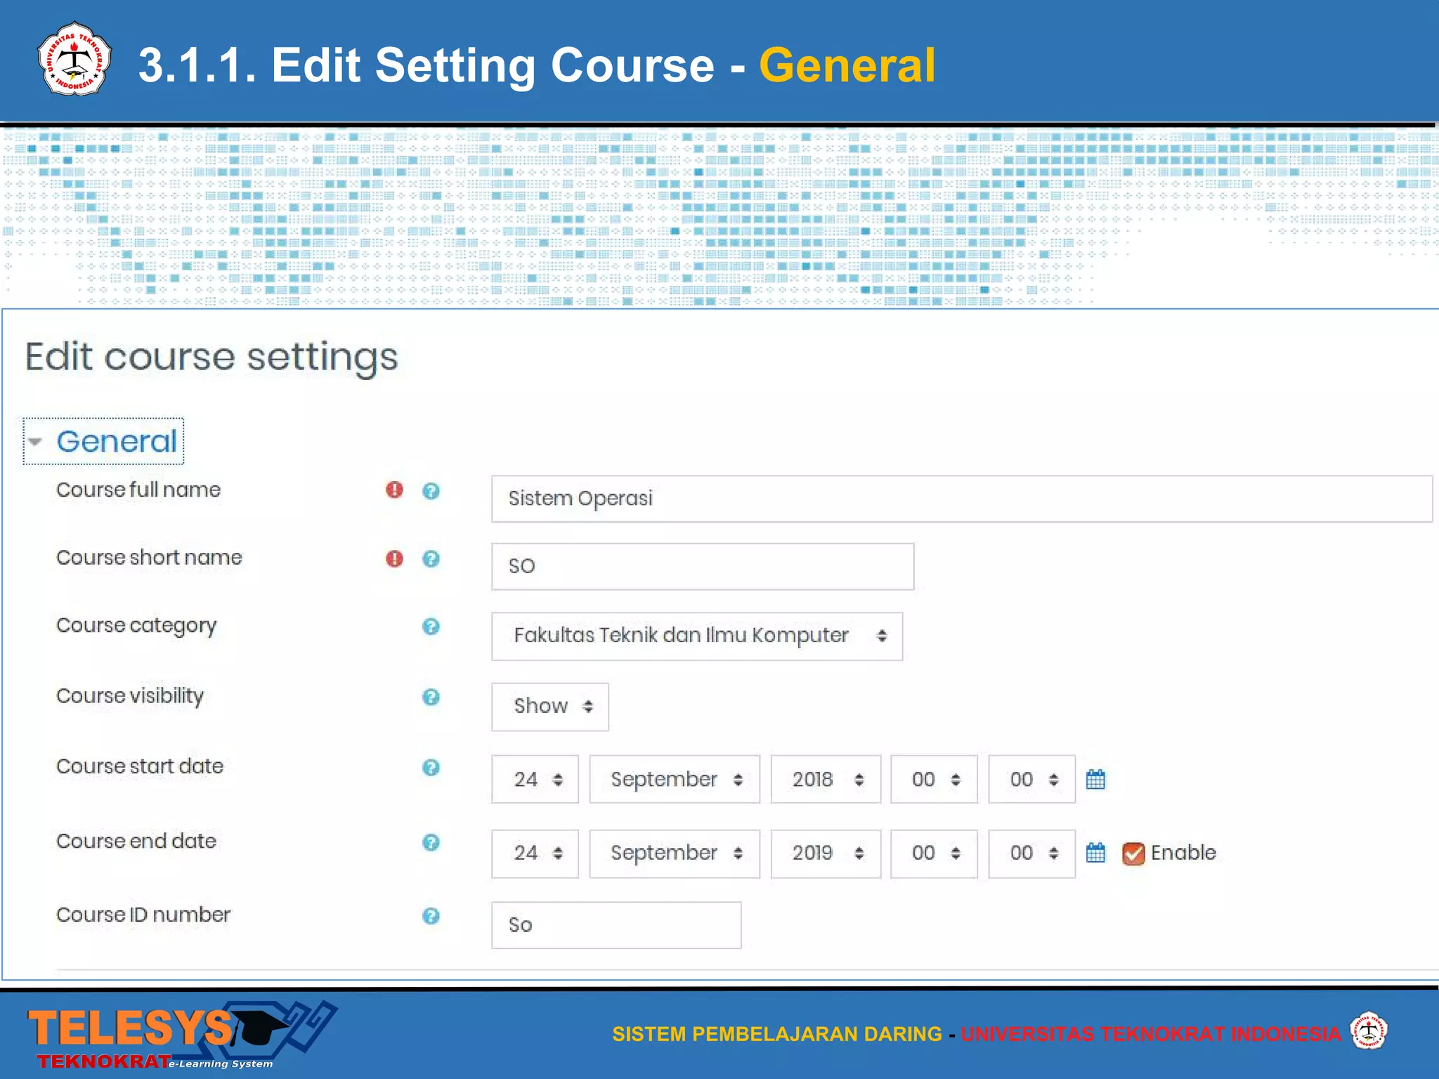Screen dimensions: 1439x1079
Task: Click the Course full name label
Action: pos(138,490)
